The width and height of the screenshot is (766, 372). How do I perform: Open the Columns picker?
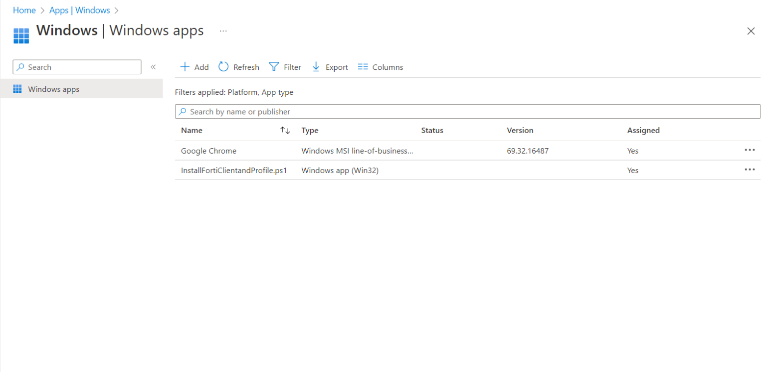pos(380,66)
